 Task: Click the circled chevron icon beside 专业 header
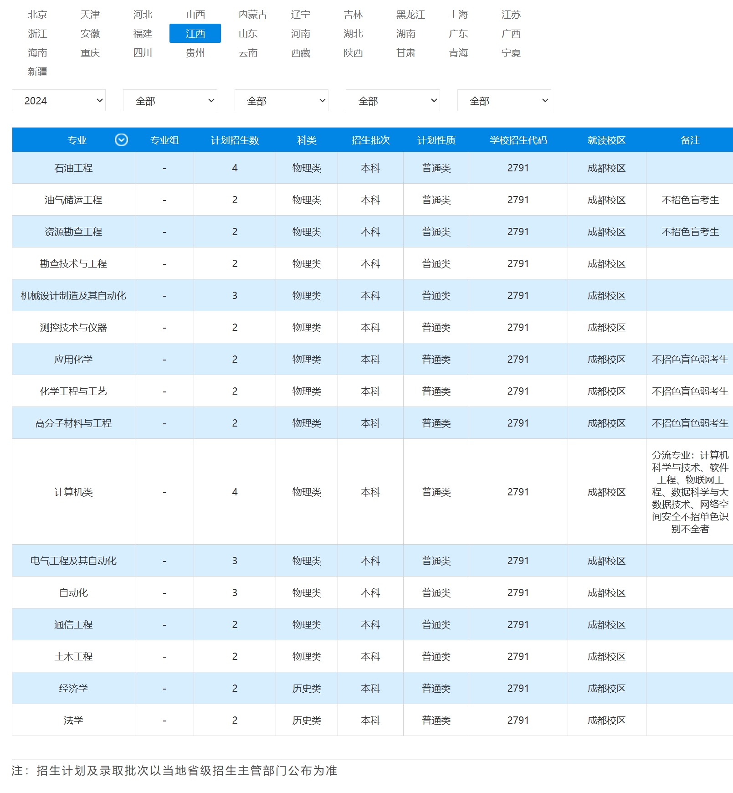pyautogui.click(x=121, y=140)
